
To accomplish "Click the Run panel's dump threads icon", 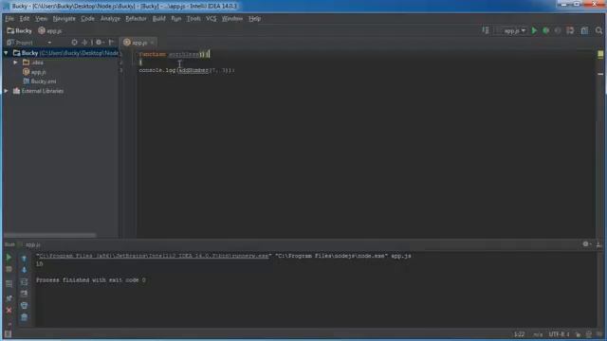I will [9, 284].
